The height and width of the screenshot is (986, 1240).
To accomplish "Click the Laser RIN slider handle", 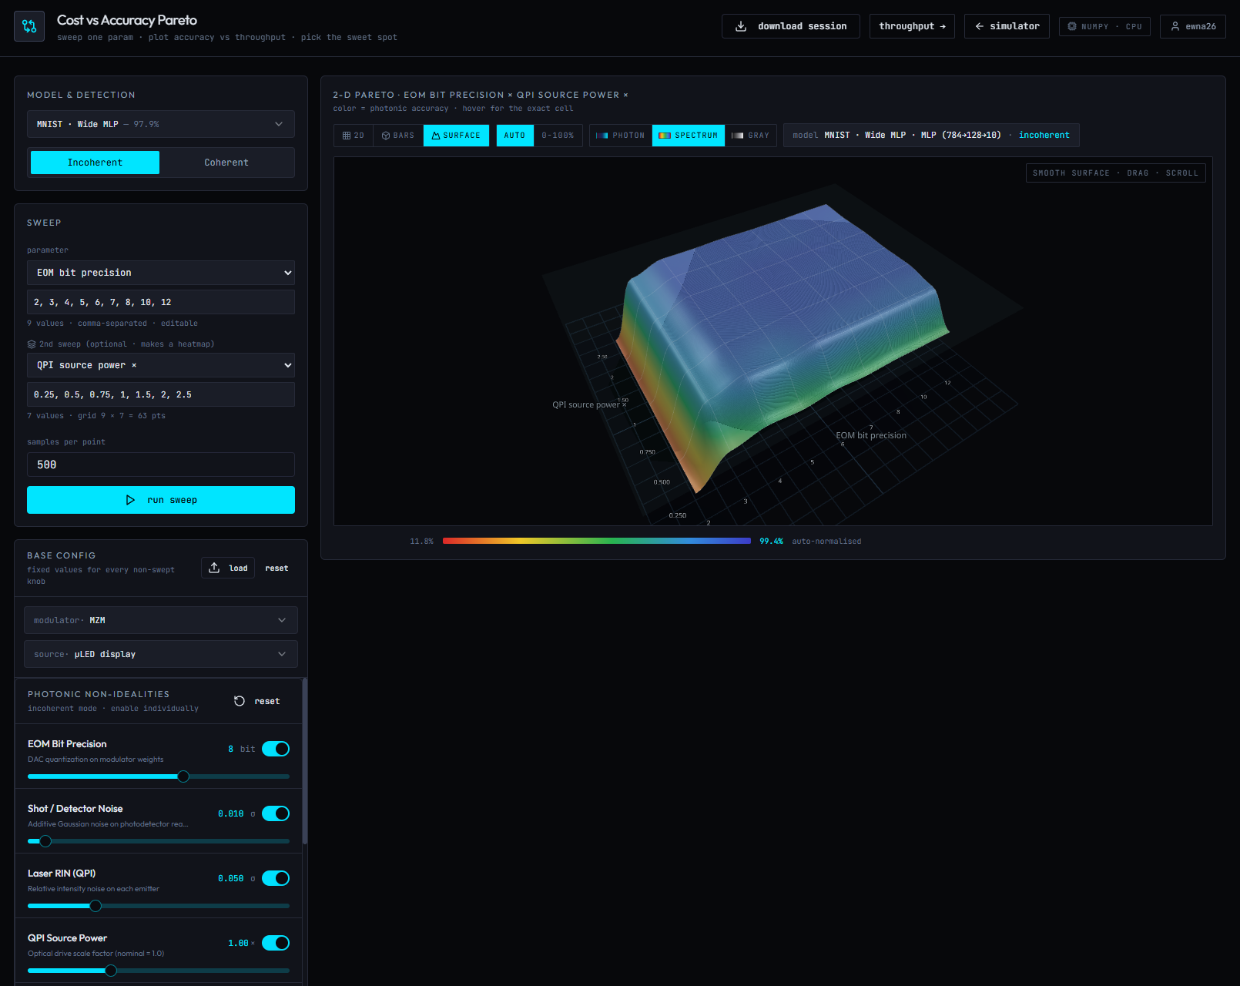I will pyautogui.click(x=96, y=906).
